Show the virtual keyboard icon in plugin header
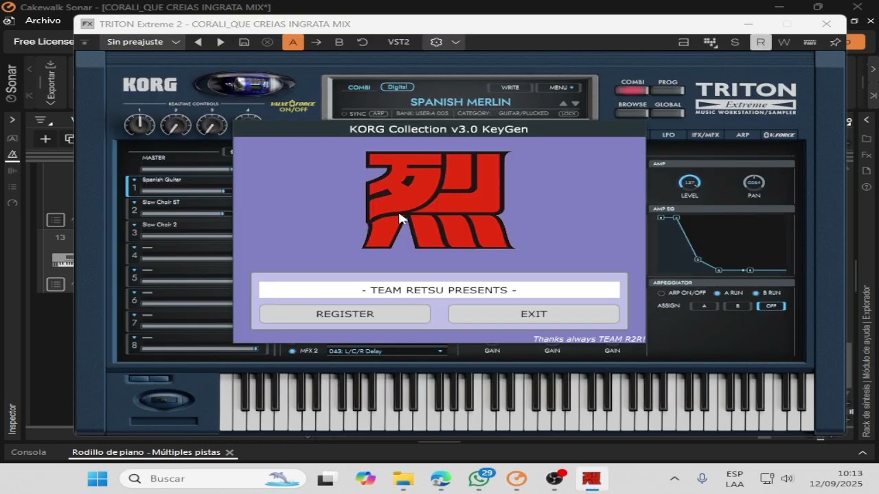This screenshot has height=494, width=879. (810, 42)
